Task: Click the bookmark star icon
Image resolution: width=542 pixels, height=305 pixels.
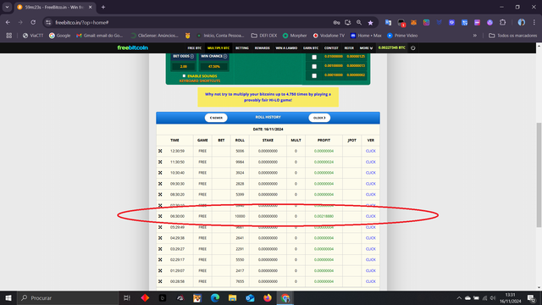Action: (x=371, y=23)
